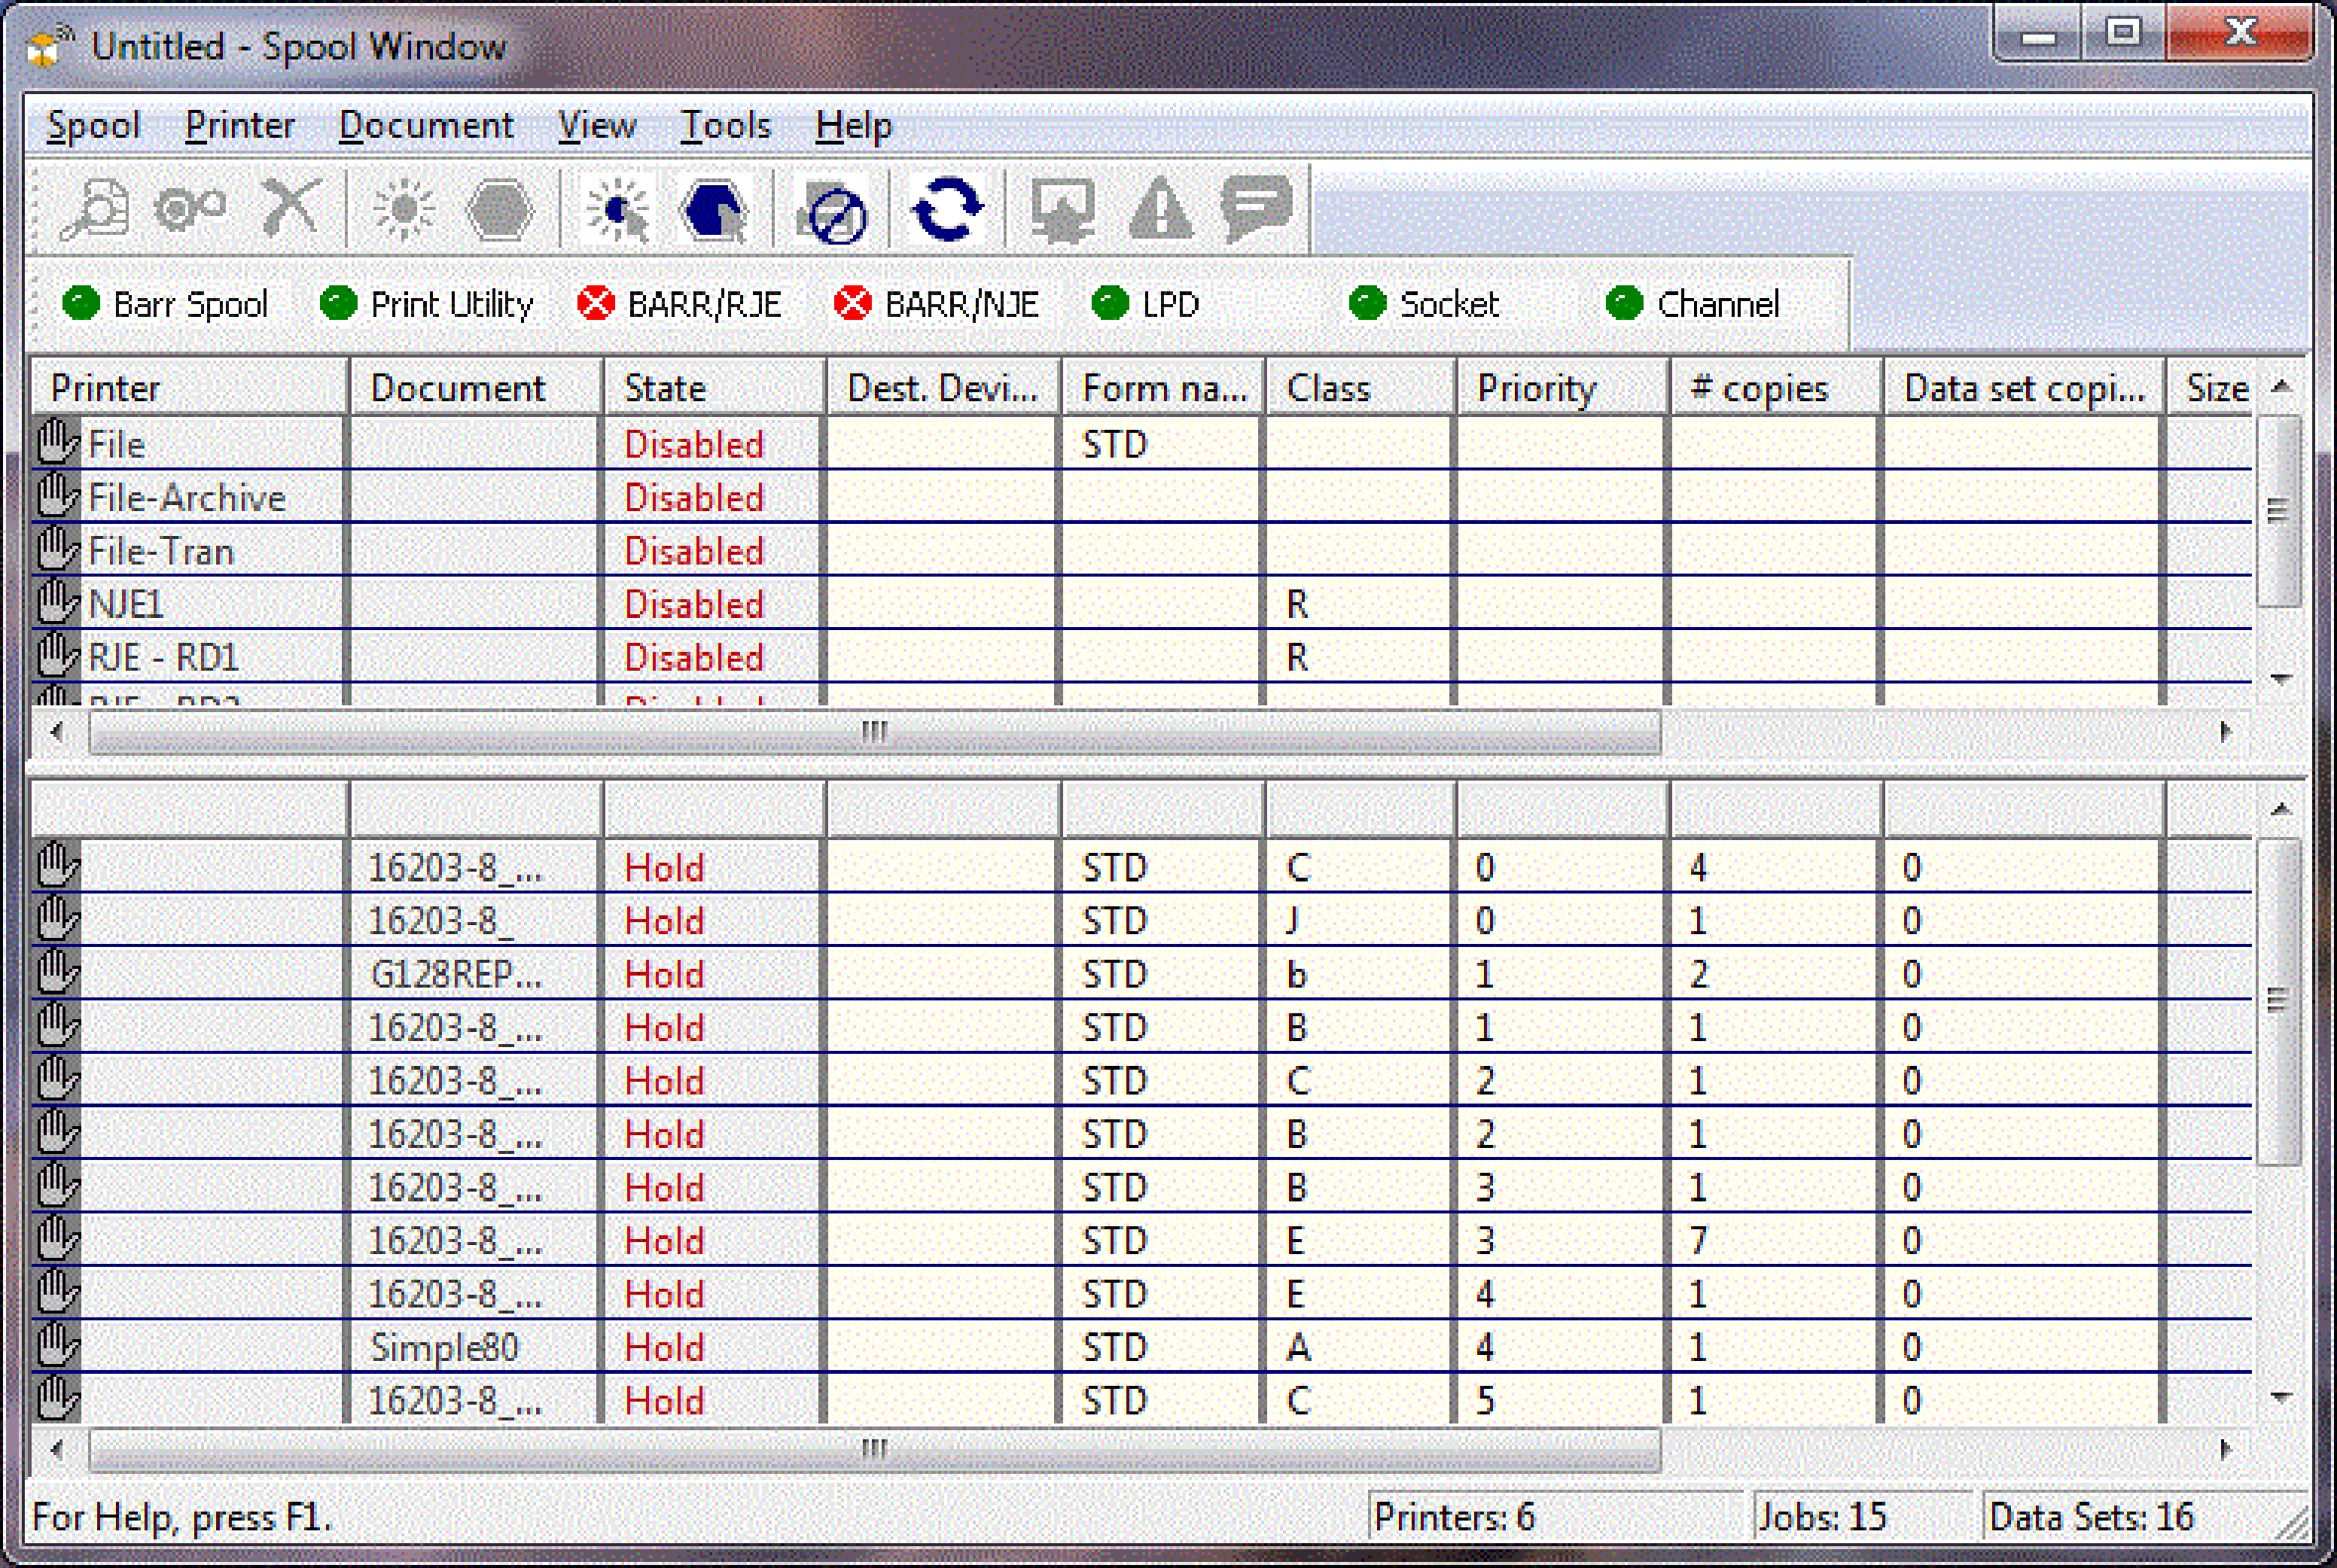The width and height of the screenshot is (2337, 1568).
Task: Click the gears properties toolbar icon
Action: [190, 210]
